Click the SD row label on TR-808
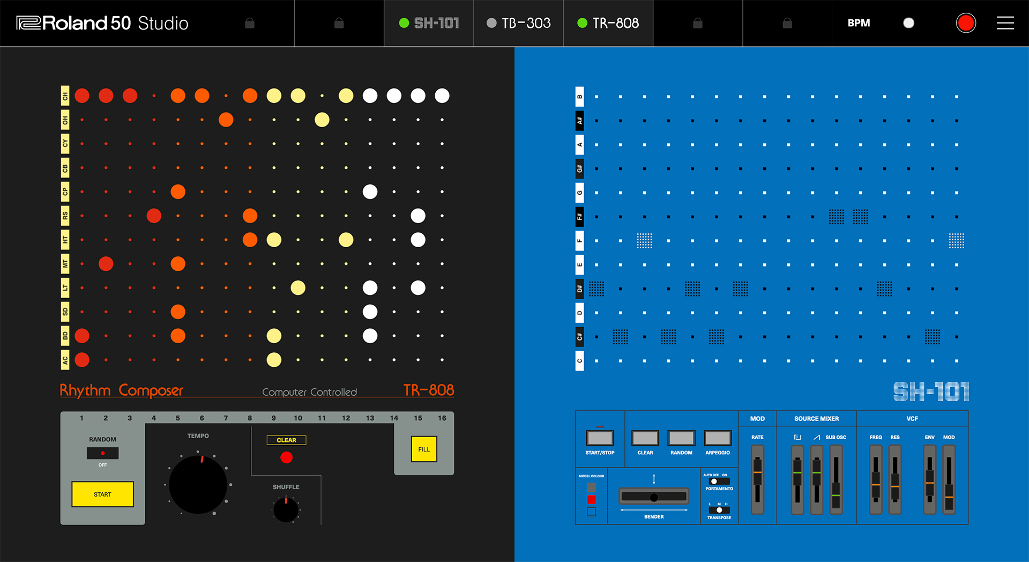The image size is (1029, 562). pyautogui.click(x=65, y=312)
